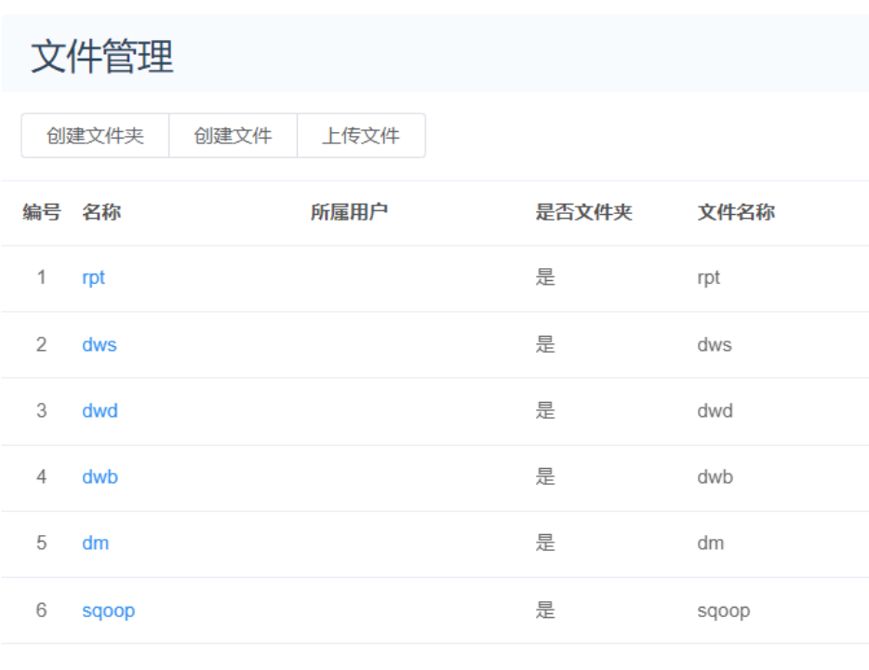Select the 文件名称 column header

coord(736,212)
